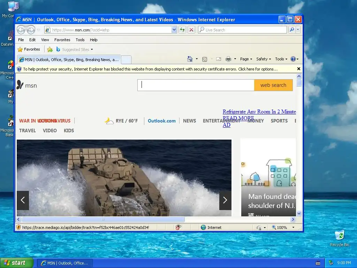Click the red Stop loading icon

(191, 30)
